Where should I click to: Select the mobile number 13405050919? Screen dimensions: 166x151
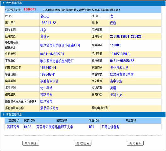pos(120,54)
